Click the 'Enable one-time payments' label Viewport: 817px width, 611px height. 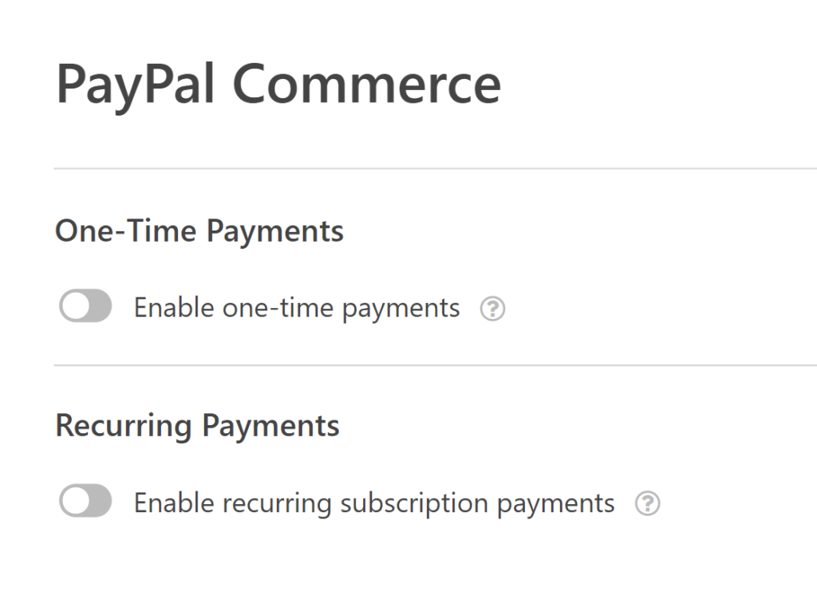297,307
